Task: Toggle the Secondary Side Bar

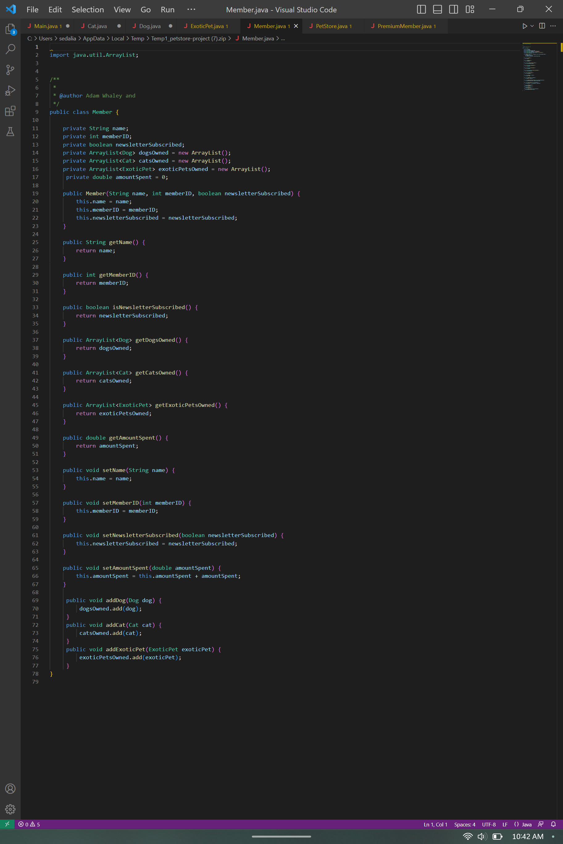Action: [x=453, y=9]
